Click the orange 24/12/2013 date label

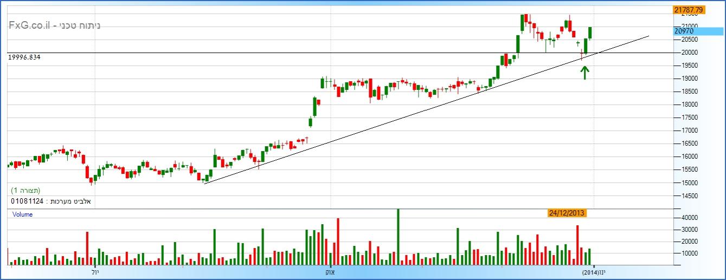tap(567, 213)
